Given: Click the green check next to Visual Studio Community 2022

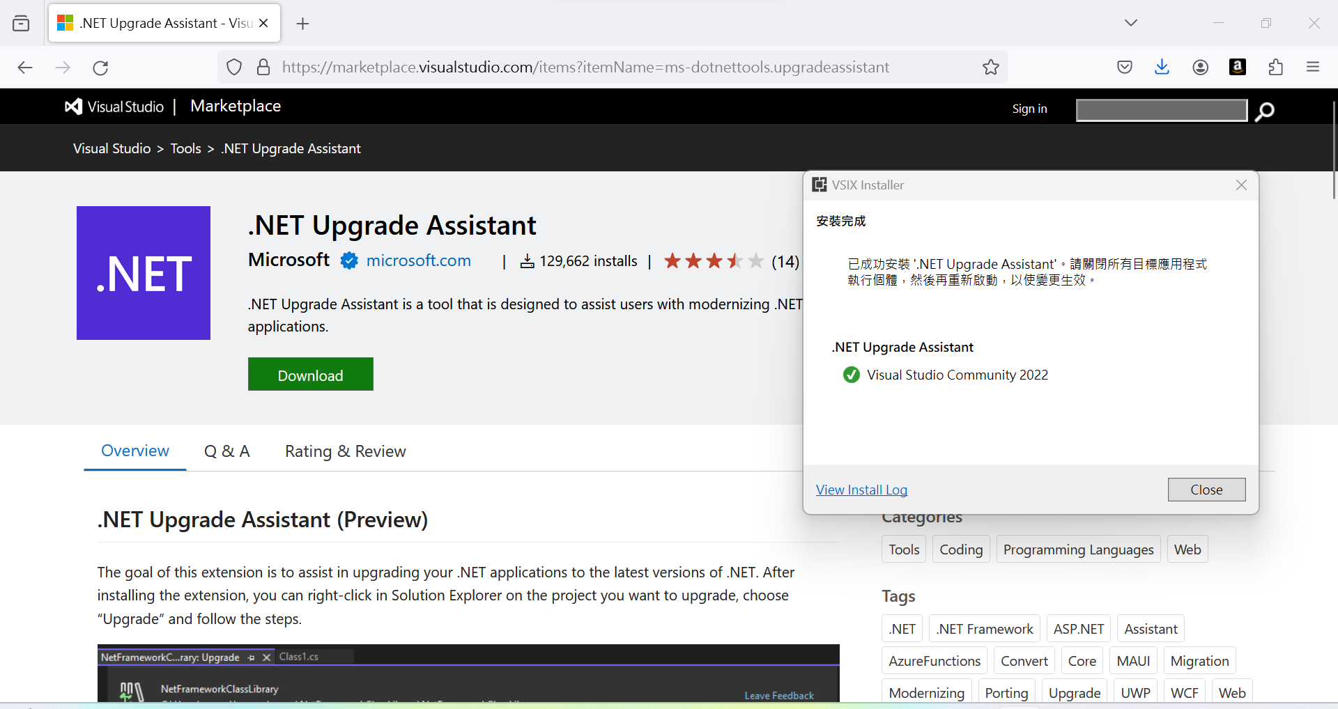Looking at the screenshot, I should (851, 375).
